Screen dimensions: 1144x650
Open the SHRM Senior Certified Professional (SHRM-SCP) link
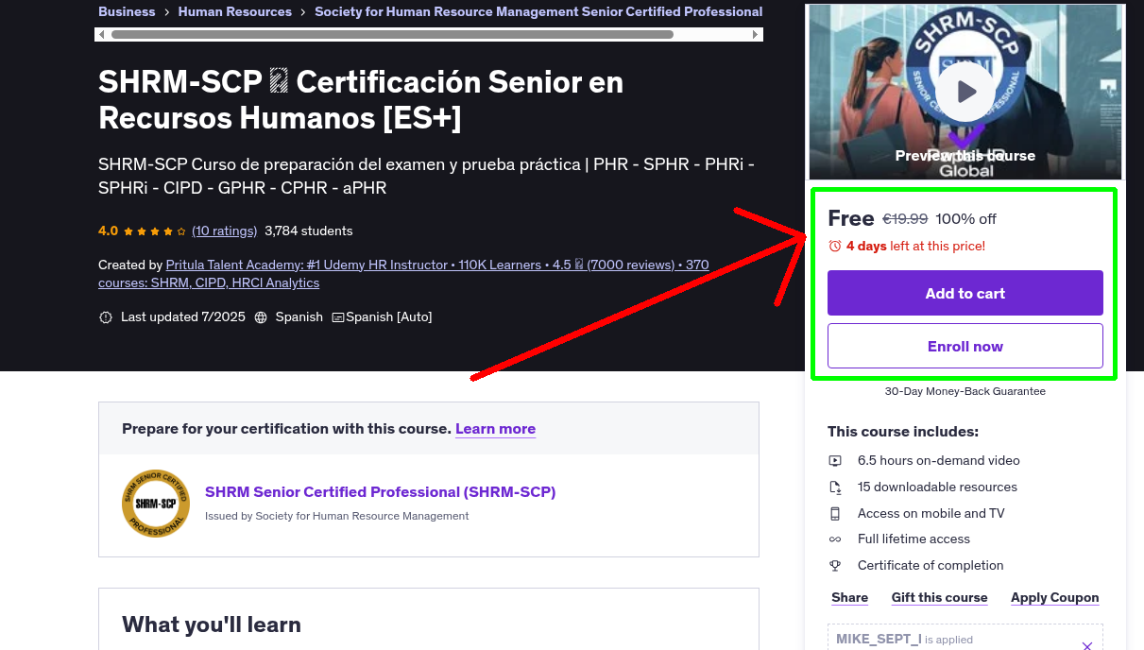pos(381,492)
